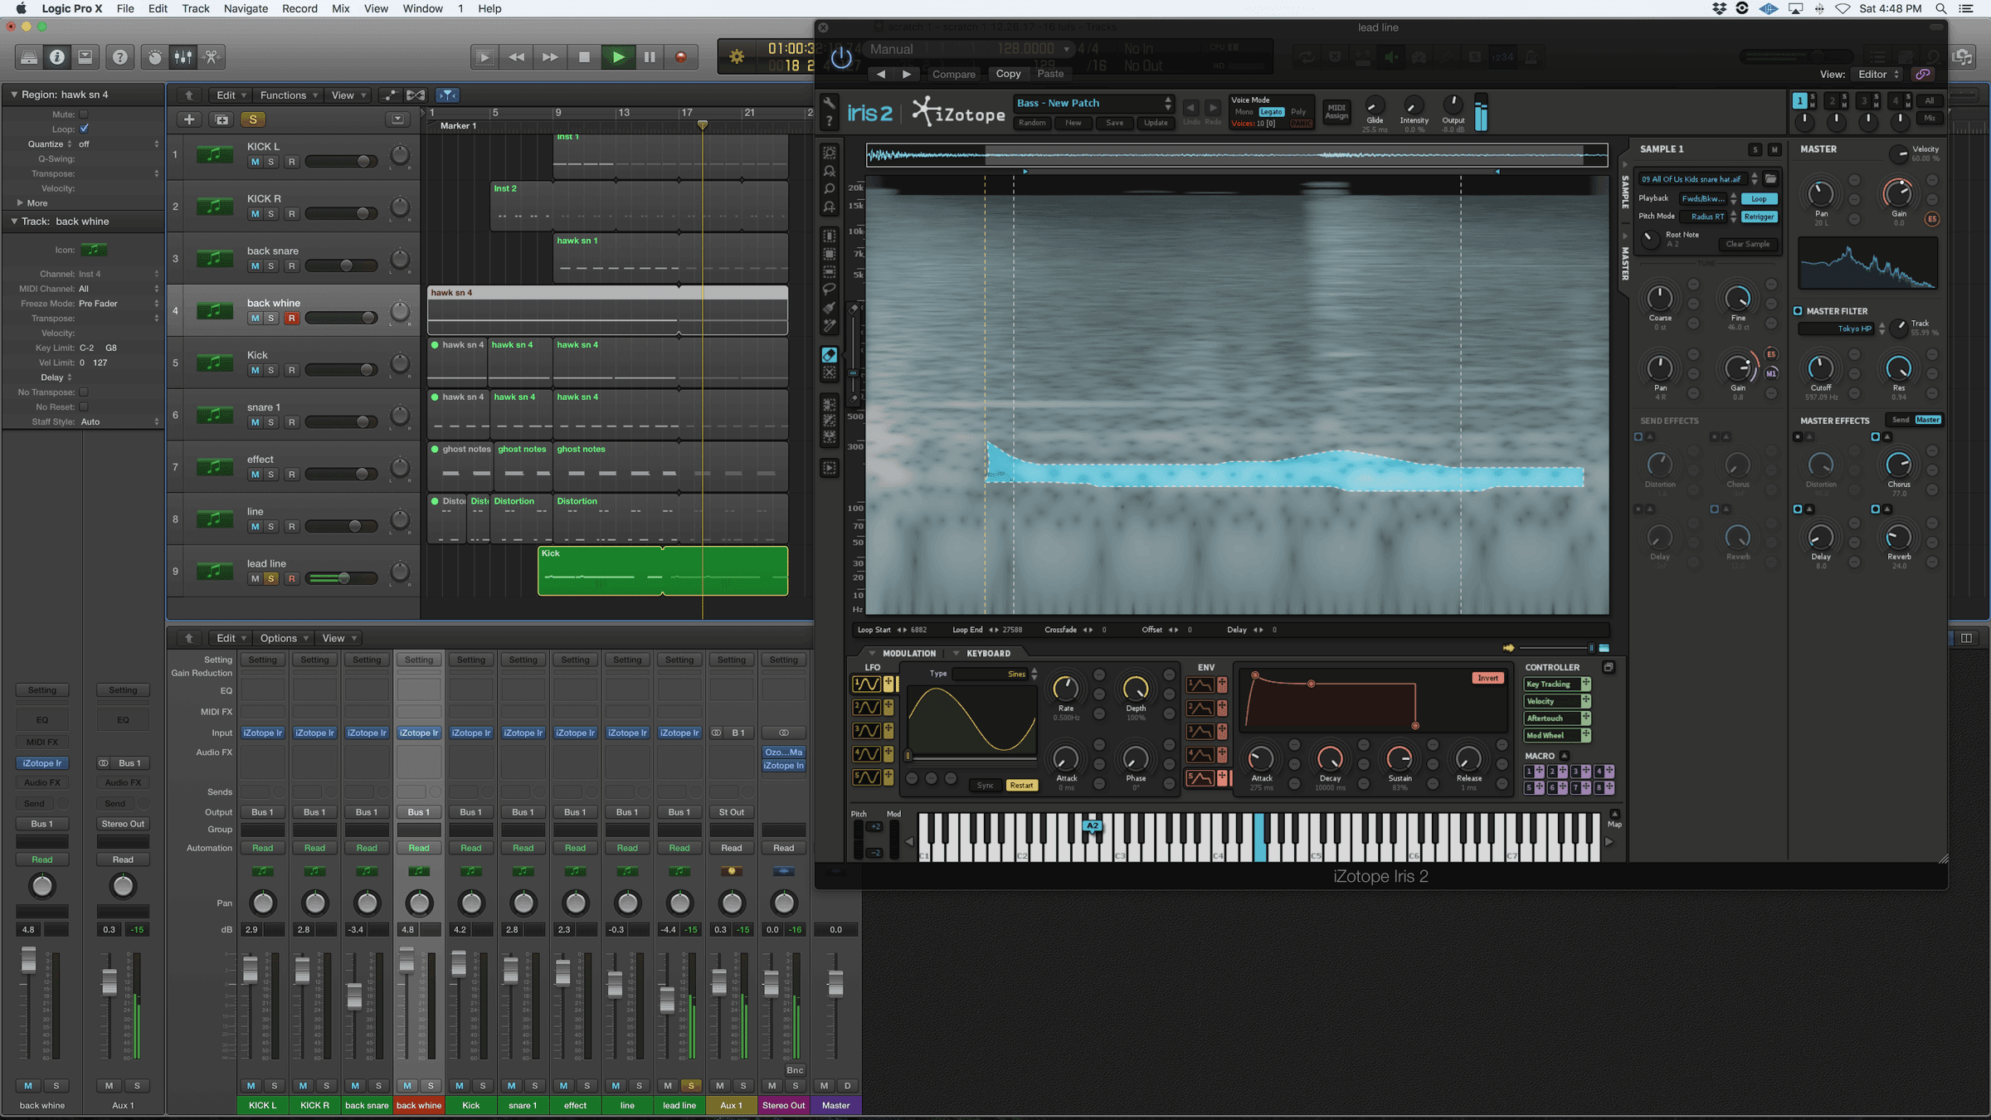The width and height of the screenshot is (1991, 1120).
Task: Click the Automation curve icon in Tracks header
Action: (x=389, y=95)
